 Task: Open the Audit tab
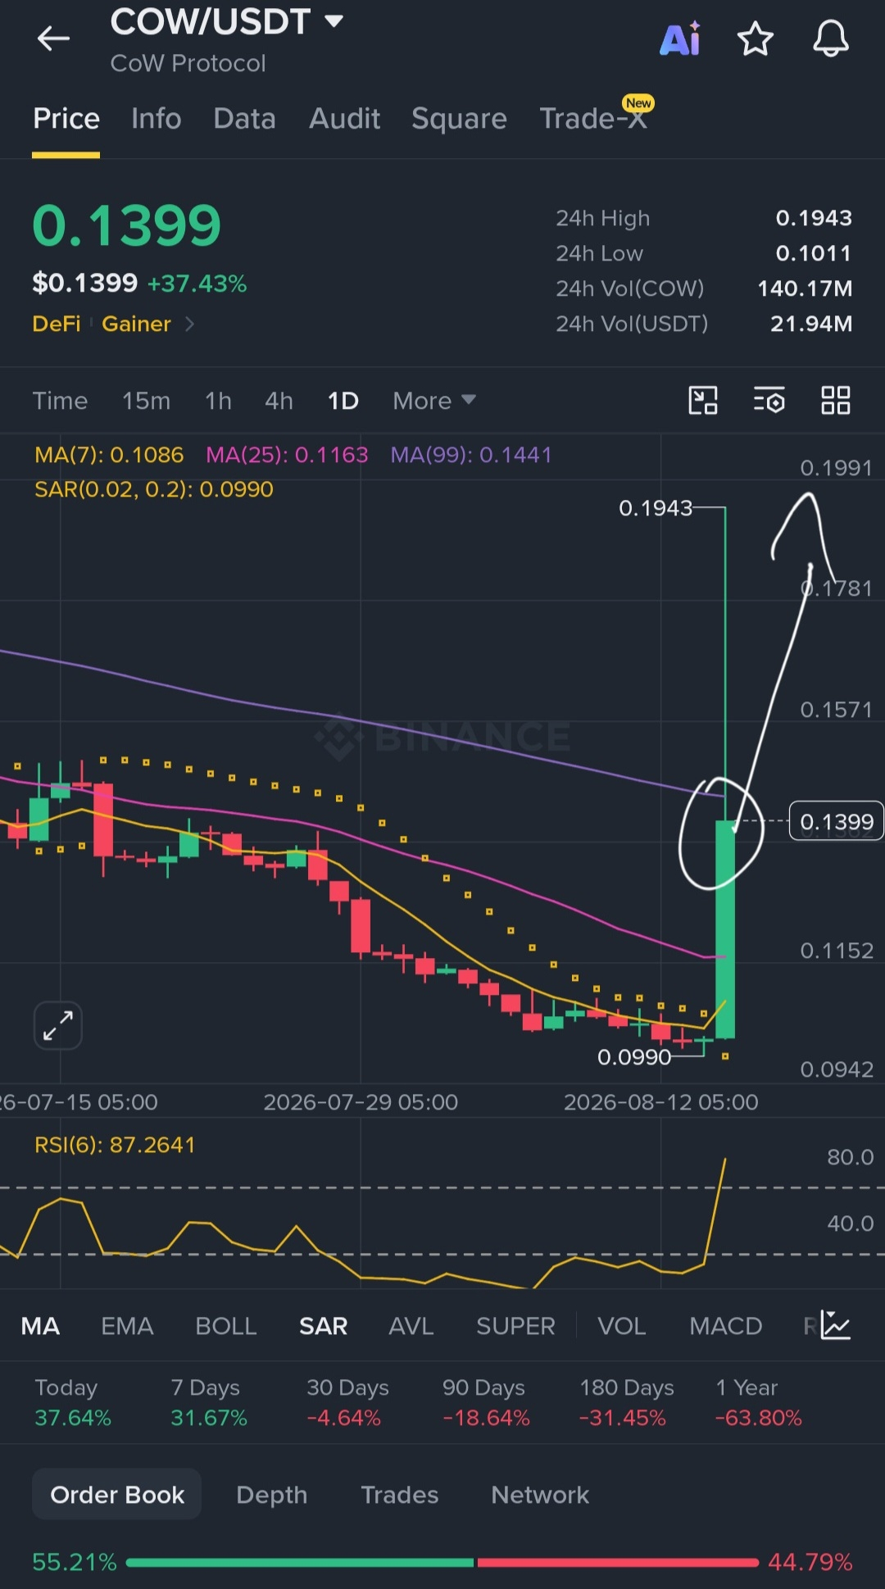coord(344,119)
